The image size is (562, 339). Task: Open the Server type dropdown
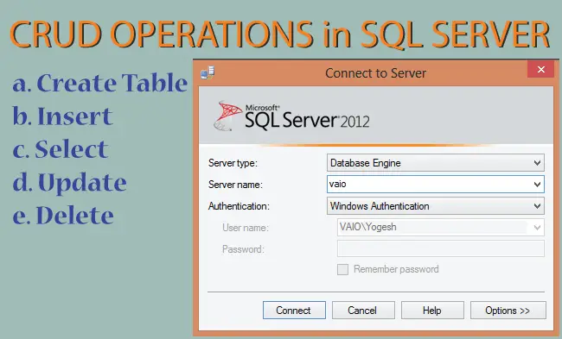(436, 163)
